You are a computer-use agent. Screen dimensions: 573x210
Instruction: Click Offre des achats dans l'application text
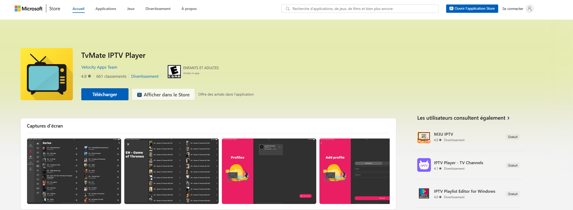click(x=226, y=94)
